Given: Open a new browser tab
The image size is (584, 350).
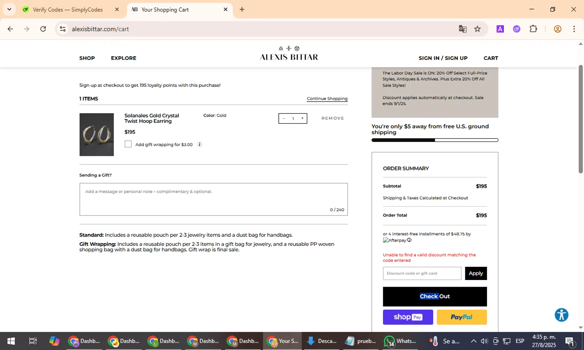Looking at the screenshot, I should tap(242, 9).
